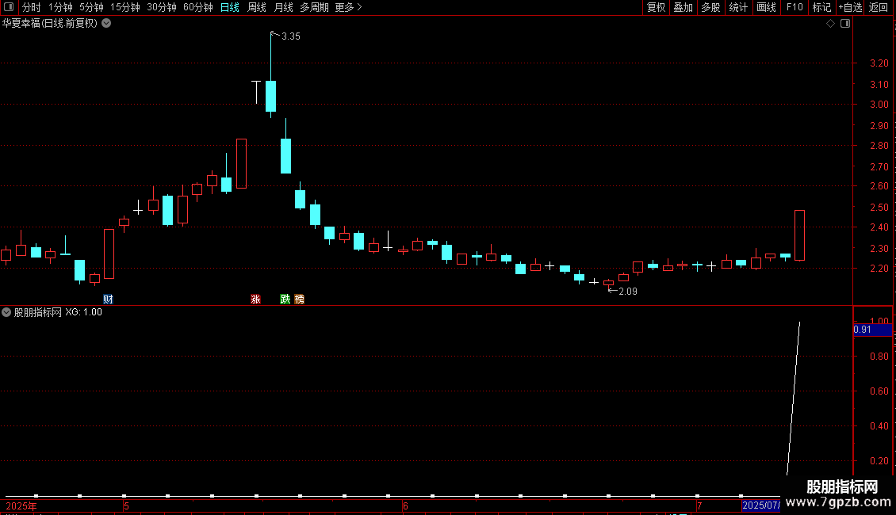Click the 2025/07 date label on timeline
Viewport: 896px width, 515px height.
(761, 505)
